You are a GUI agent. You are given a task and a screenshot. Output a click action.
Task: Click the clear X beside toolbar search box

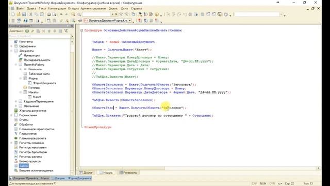[x=116, y=14]
